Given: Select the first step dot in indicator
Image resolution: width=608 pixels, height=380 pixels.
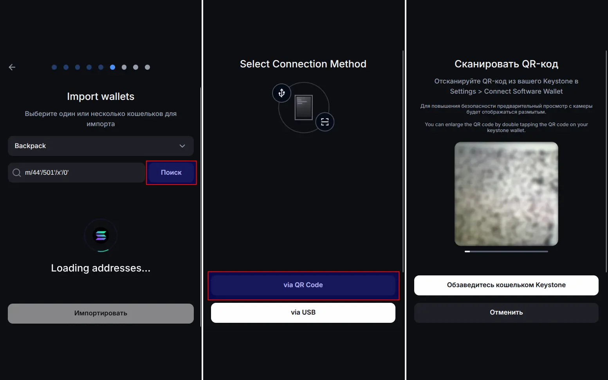Looking at the screenshot, I should click(54, 67).
